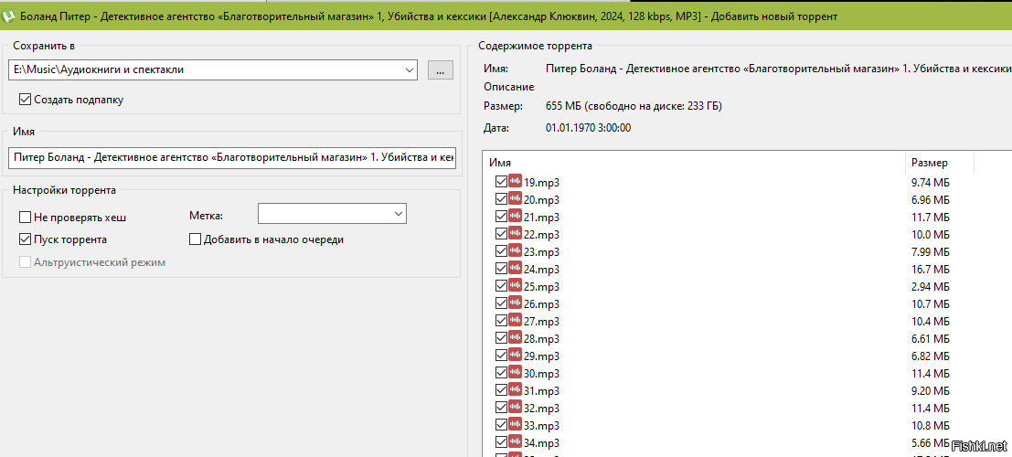Open the 'Метка' label dropdown
Viewport: 1012px width, 457px height.
[398, 214]
